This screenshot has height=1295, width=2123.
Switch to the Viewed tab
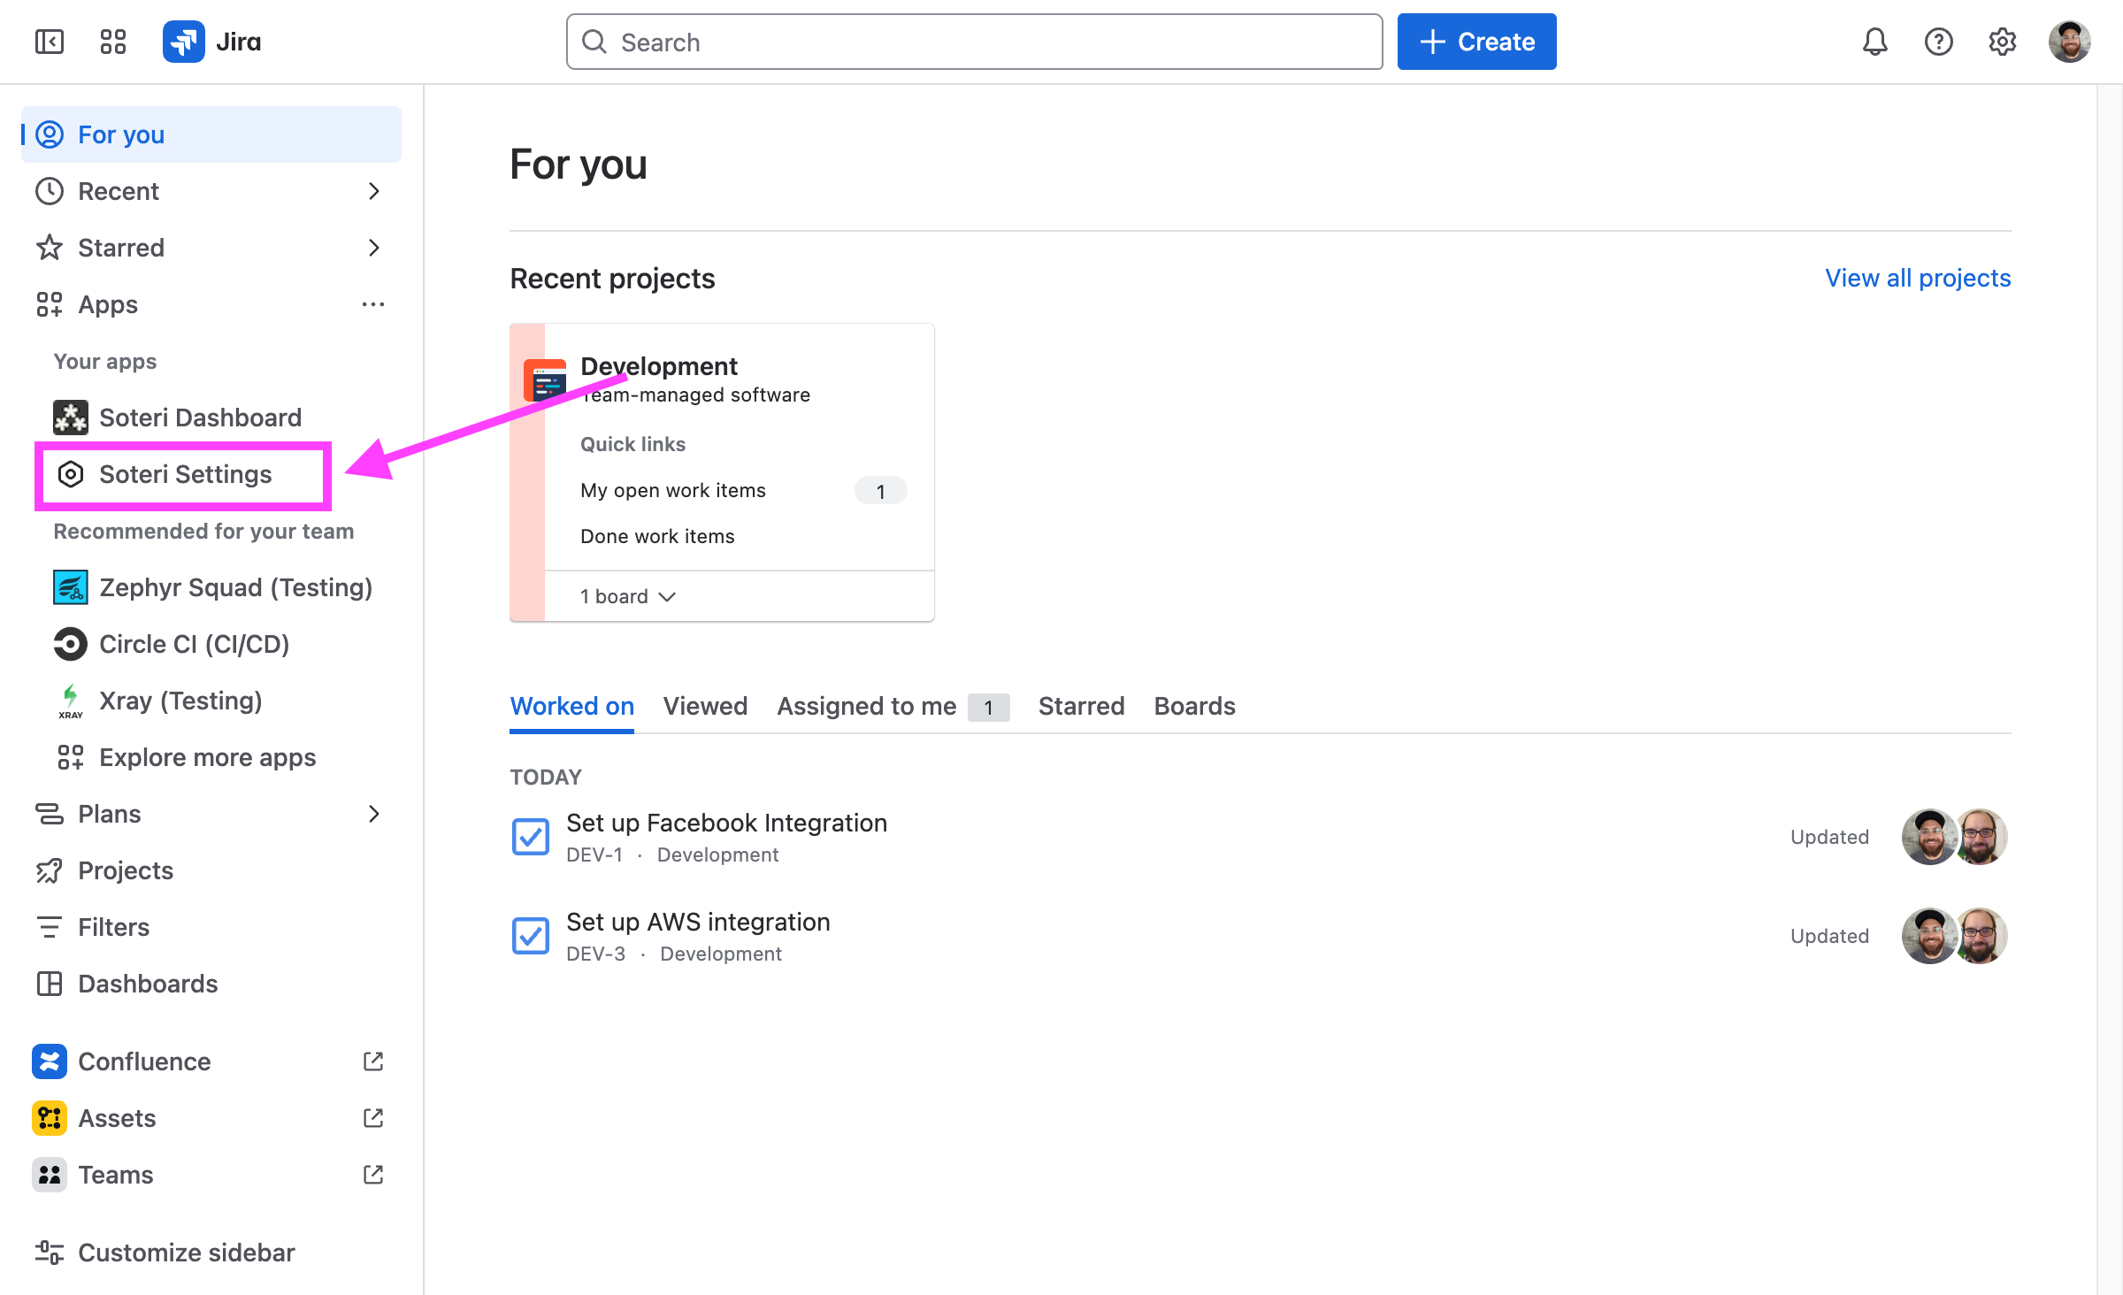705,706
